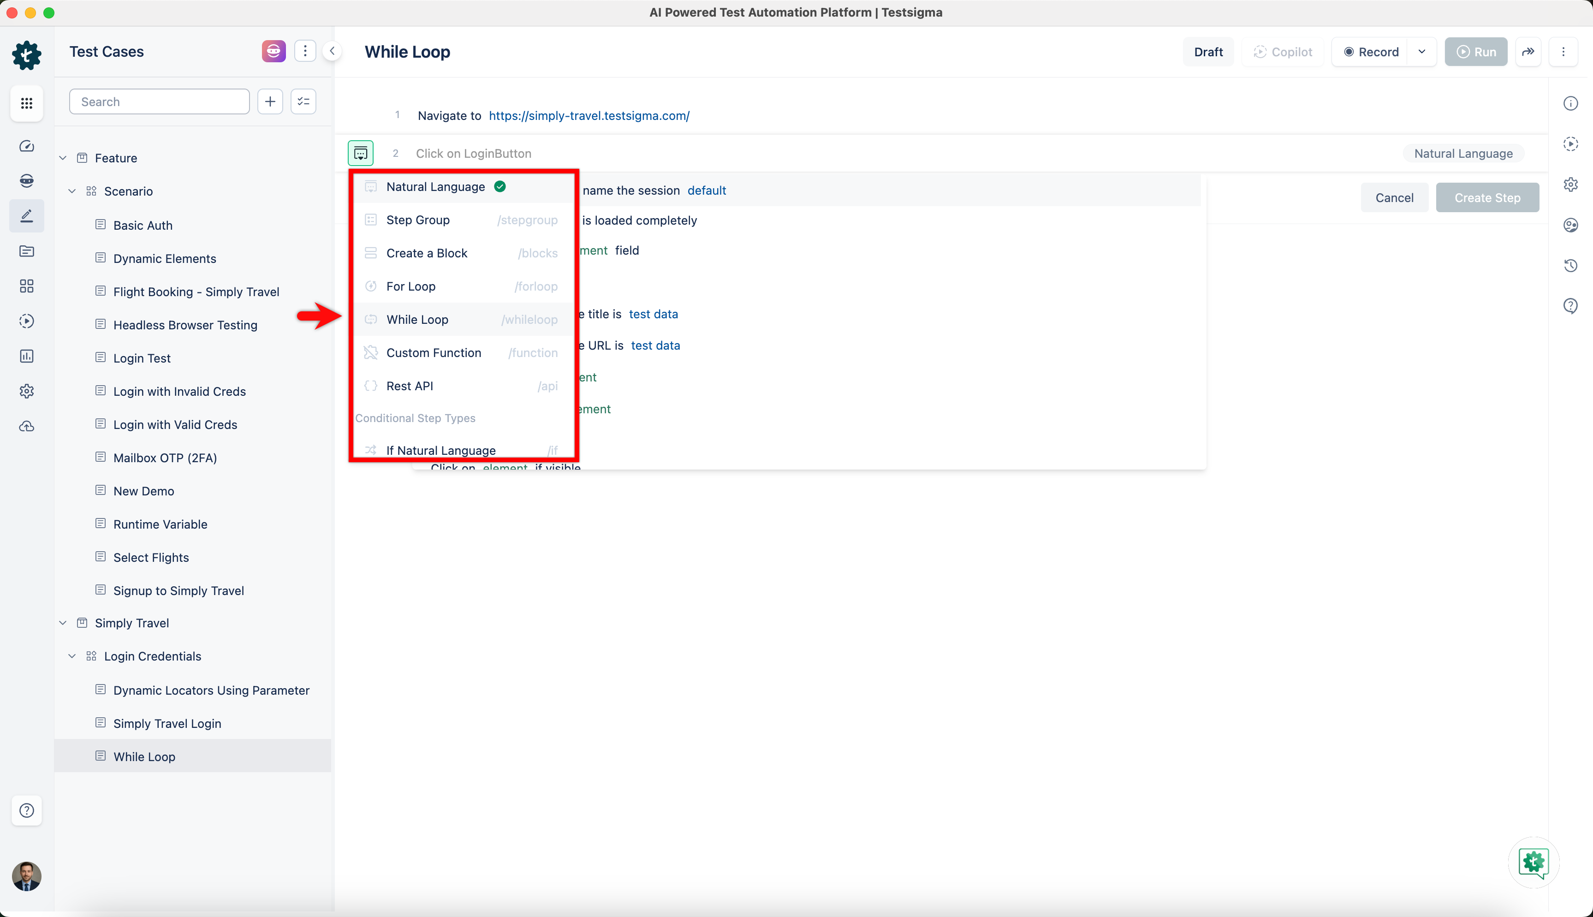Choose Rest API from the step type menu
The height and width of the screenshot is (917, 1593).
(x=409, y=386)
